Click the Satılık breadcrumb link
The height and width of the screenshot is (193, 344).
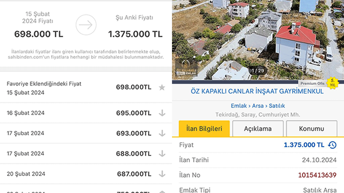[x=278, y=106]
